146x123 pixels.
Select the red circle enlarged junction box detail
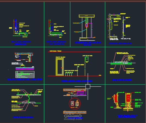[75, 104]
